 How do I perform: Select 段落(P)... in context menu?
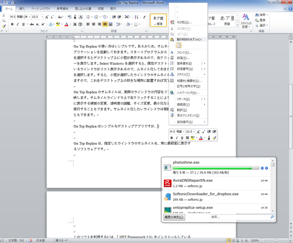click(x=188, y=58)
